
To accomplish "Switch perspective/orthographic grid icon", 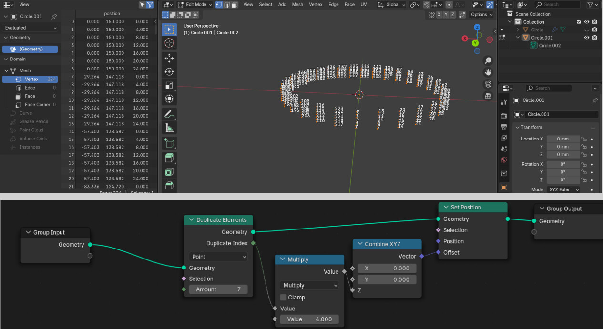I will click(x=488, y=96).
